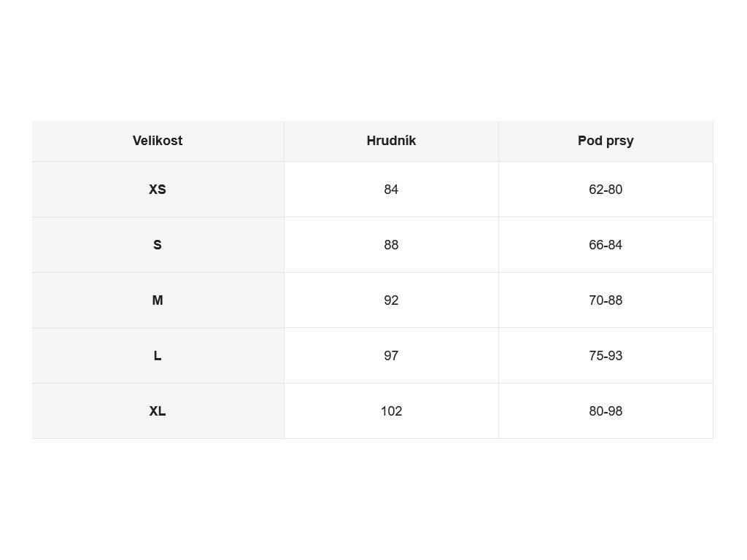
Task: Click the L size row label
Action: tap(158, 356)
